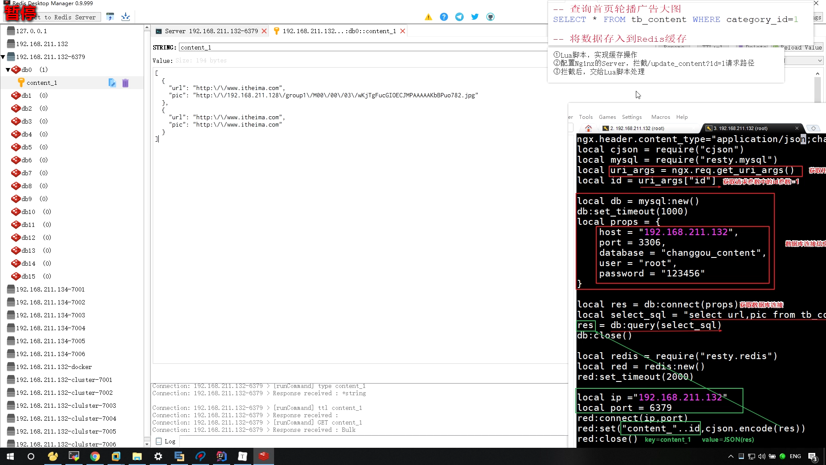This screenshot has height=465, width=826.
Task: Click the Twitter bird icon
Action: [x=475, y=17]
